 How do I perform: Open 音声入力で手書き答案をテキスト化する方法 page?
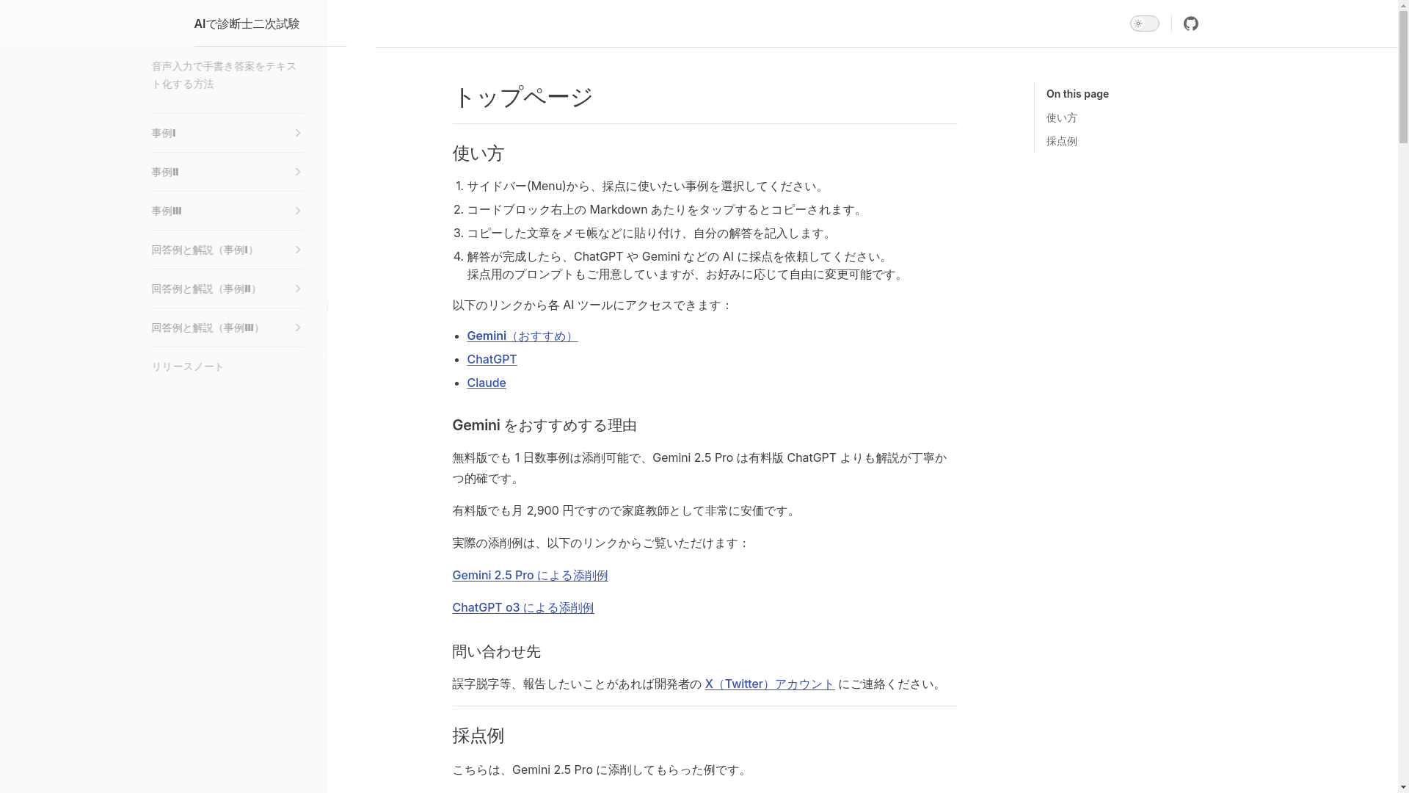(x=224, y=75)
